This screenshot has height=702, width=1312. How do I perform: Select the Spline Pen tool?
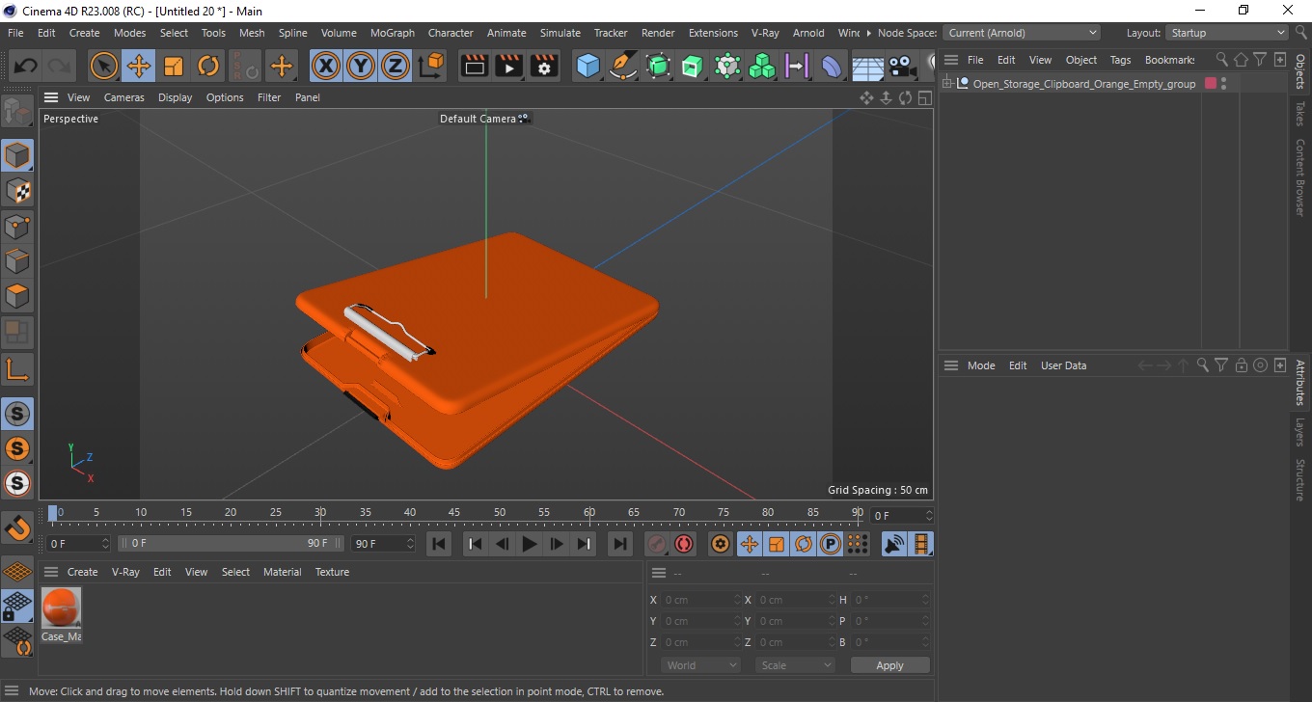click(x=623, y=66)
